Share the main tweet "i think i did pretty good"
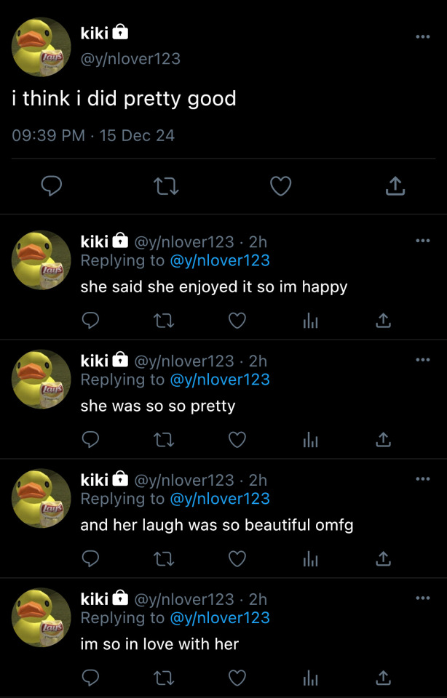 pyautogui.click(x=394, y=187)
